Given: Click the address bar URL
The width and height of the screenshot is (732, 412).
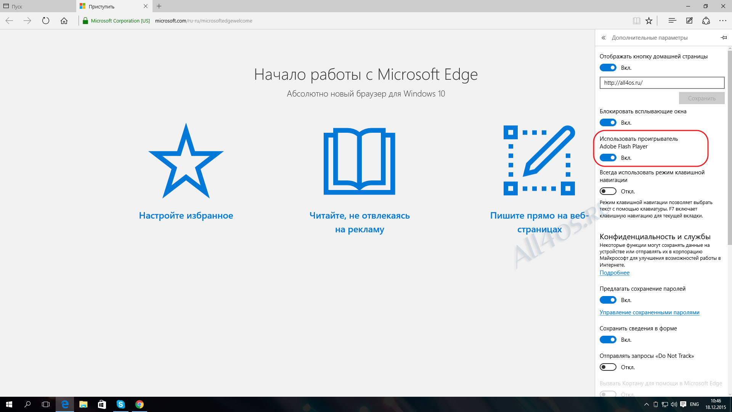Looking at the screenshot, I should tap(204, 21).
